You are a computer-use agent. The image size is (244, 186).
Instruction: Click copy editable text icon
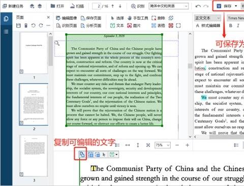coord(82,154)
